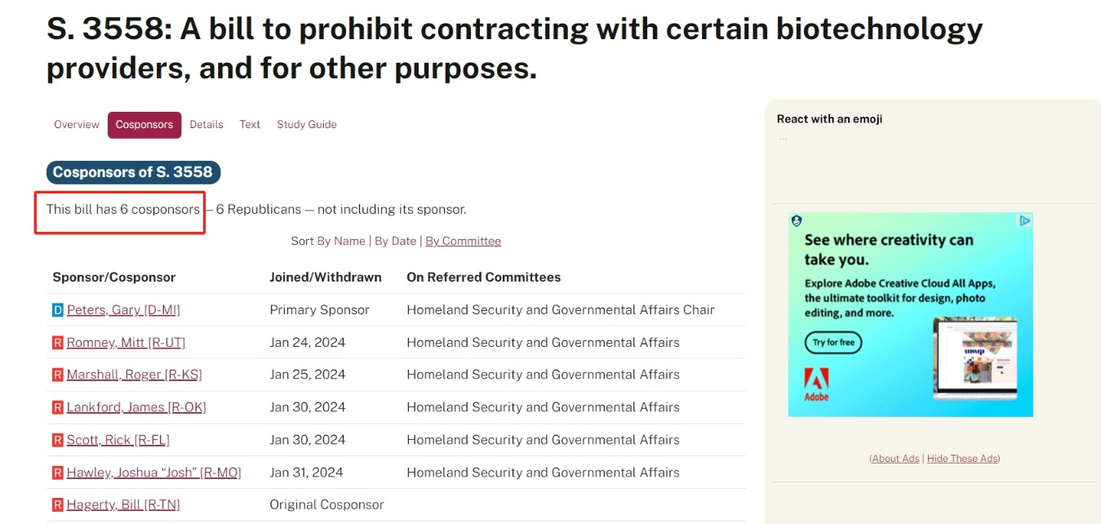Click the red R badge beside Scott
The image size is (1101, 524).
(57, 440)
